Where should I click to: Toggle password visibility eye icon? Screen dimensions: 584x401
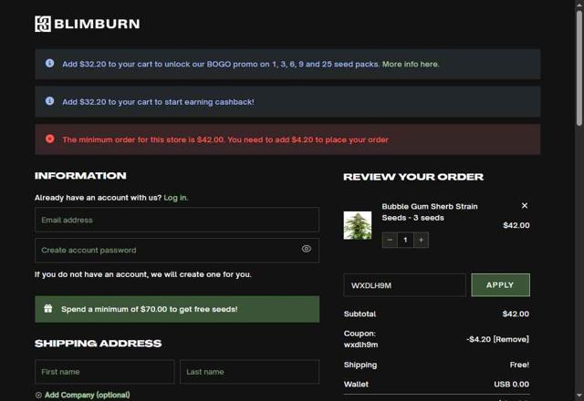307,249
